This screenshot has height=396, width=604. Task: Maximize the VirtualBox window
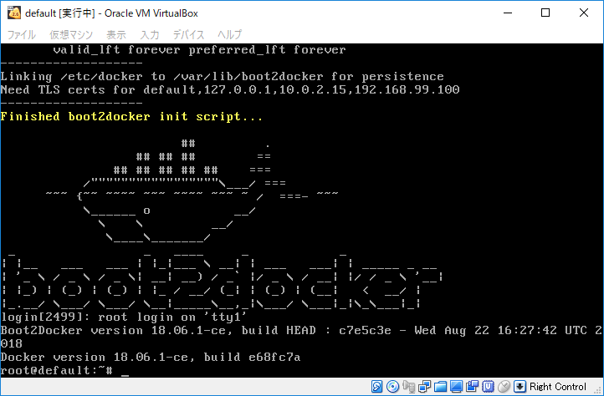545,13
